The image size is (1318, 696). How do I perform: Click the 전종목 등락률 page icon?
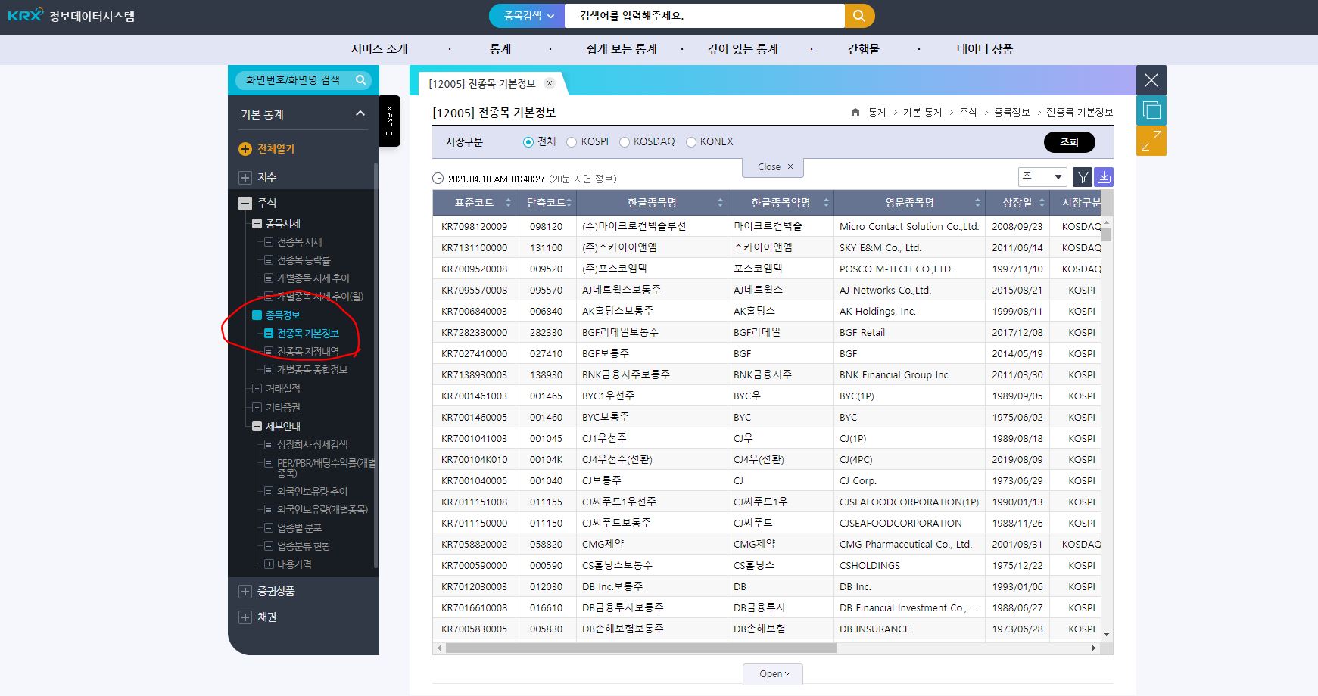268,260
